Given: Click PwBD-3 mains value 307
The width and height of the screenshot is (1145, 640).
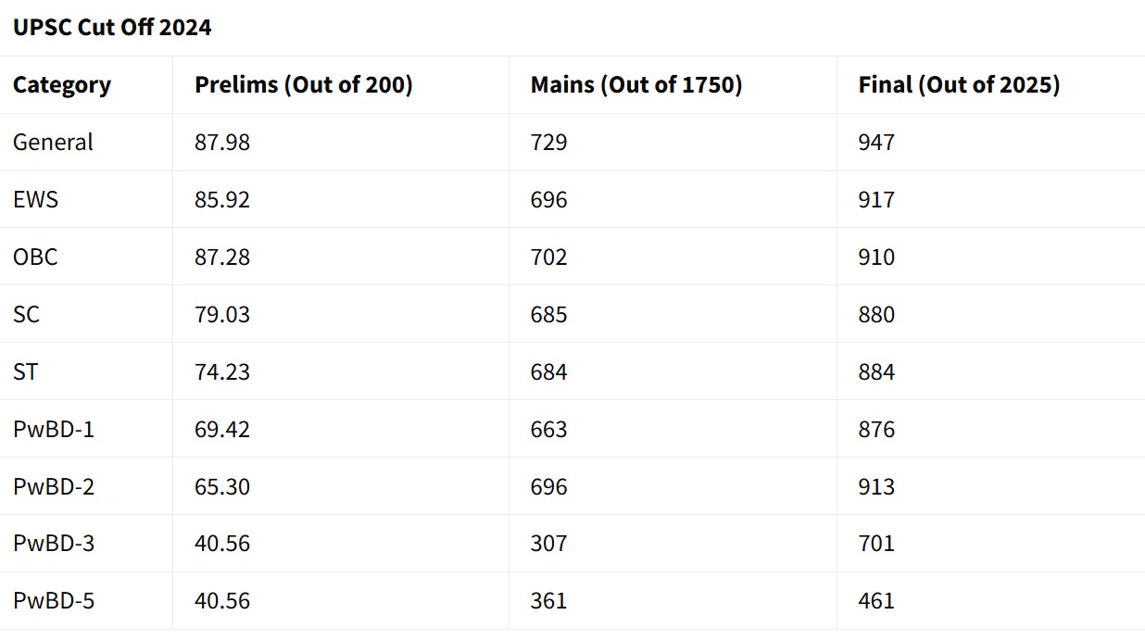Looking at the screenshot, I should click(548, 544).
